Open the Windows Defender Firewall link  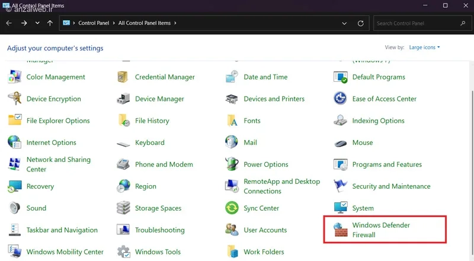click(x=381, y=230)
